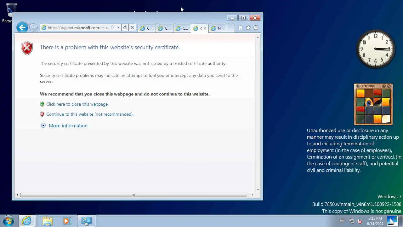Open Windows Explorer folder on taskbar
The height and width of the screenshot is (227, 403).
pos(48,221)
